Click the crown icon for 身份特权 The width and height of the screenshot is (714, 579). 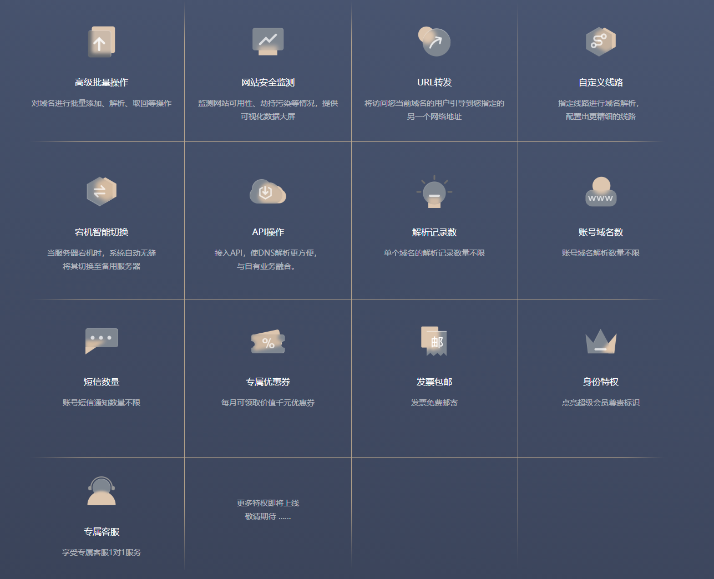[x=601, y=342]
